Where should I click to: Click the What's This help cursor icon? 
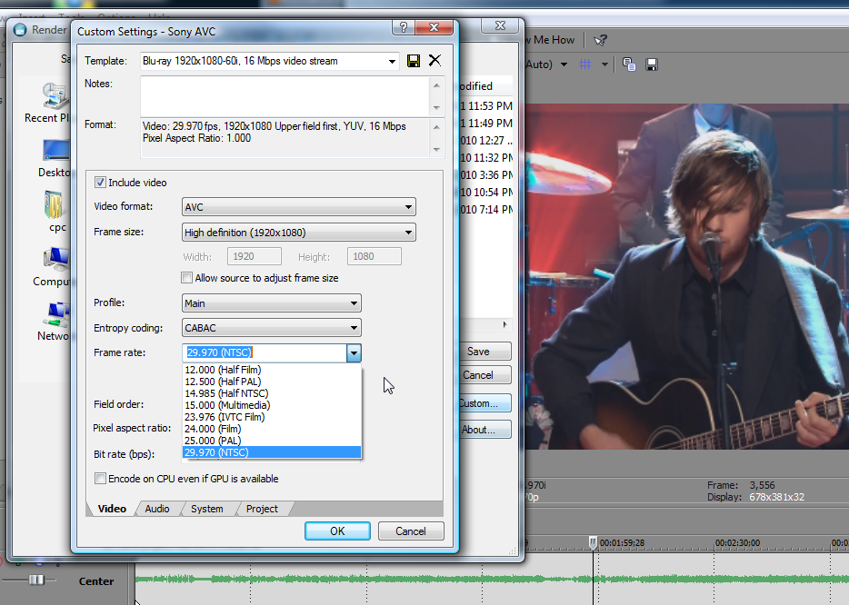tap(600, 40)
